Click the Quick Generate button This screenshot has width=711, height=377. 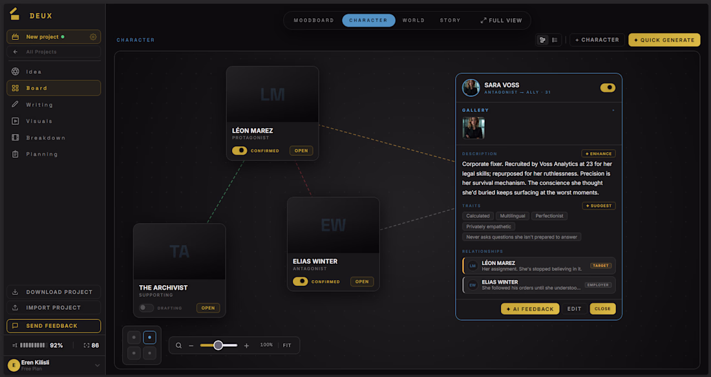(x=664, y=40)
